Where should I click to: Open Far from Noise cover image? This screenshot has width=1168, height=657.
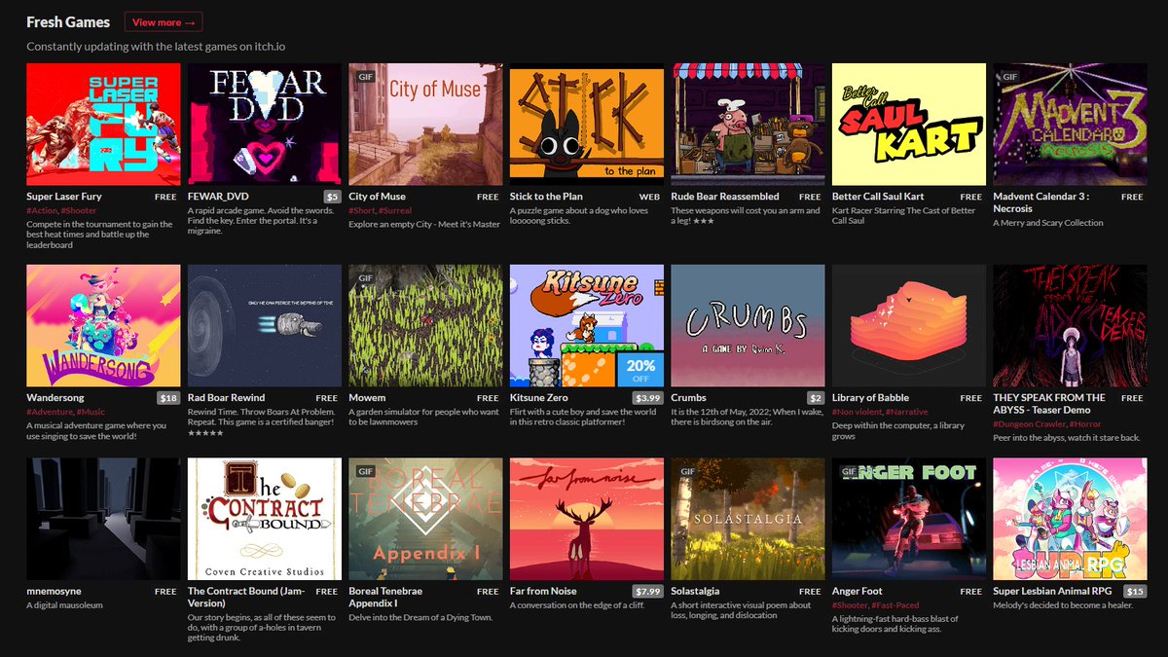(x=587, y=519)
